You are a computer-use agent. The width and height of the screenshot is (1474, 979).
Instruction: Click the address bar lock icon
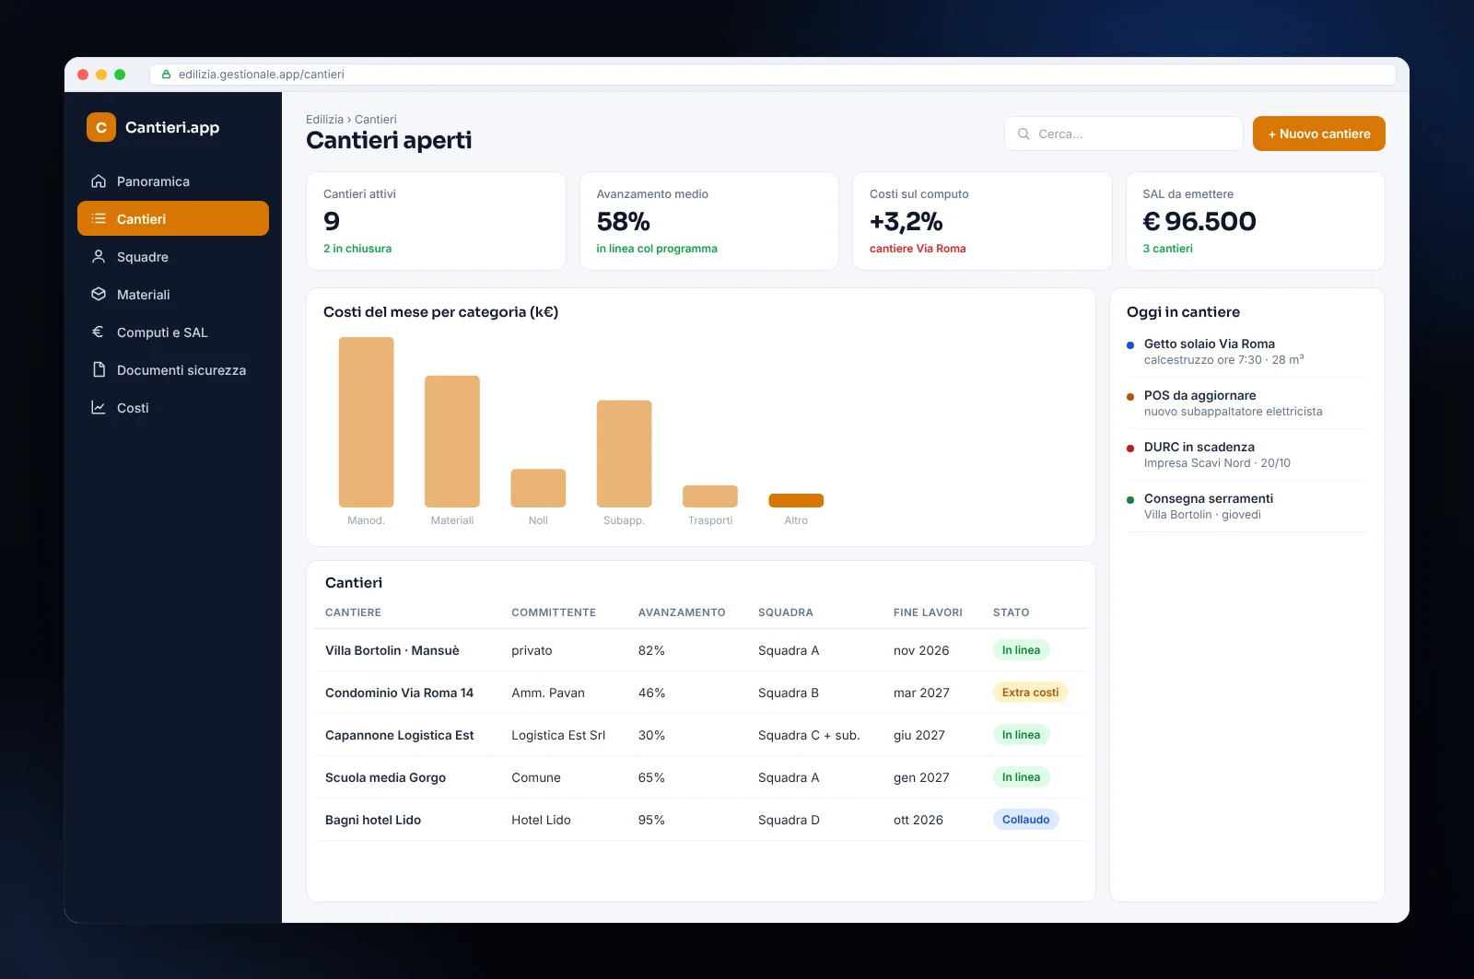[166, 75]
